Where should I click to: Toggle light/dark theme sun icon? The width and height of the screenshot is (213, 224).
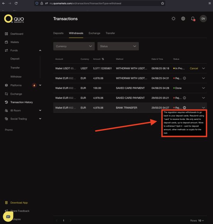(x=174, y=19)
